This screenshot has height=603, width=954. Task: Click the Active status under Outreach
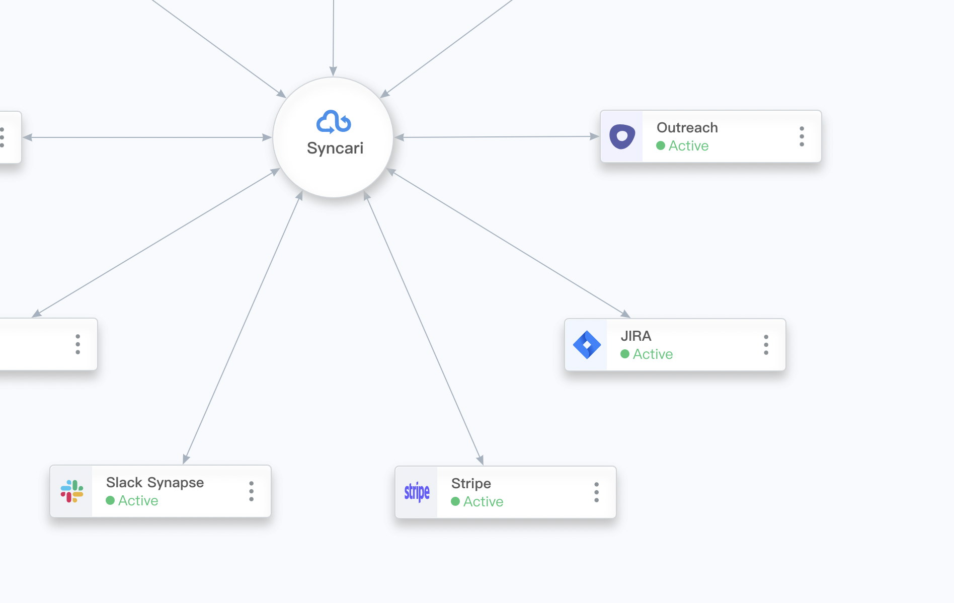point(688,146)
